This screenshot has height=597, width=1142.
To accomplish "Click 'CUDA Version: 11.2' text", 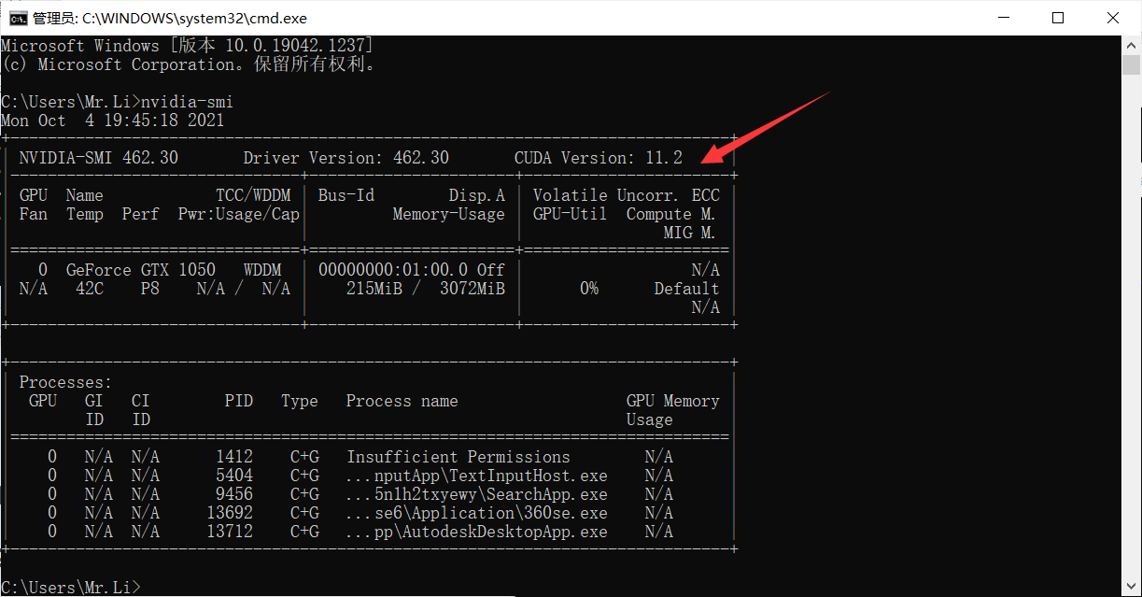I will pyautogui.click(x=599, y=158).
